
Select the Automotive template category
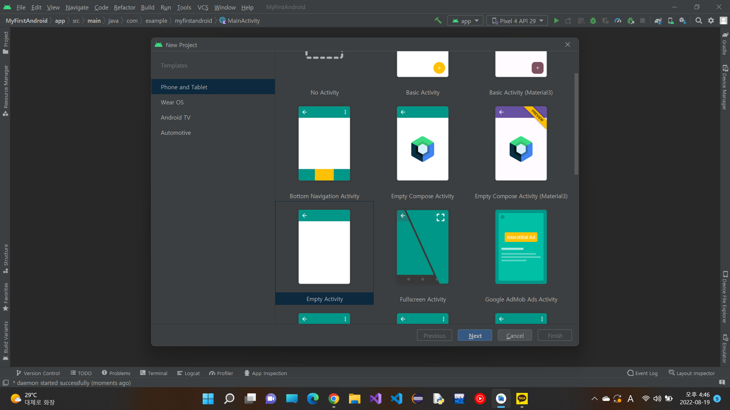(x=176, y=133)
